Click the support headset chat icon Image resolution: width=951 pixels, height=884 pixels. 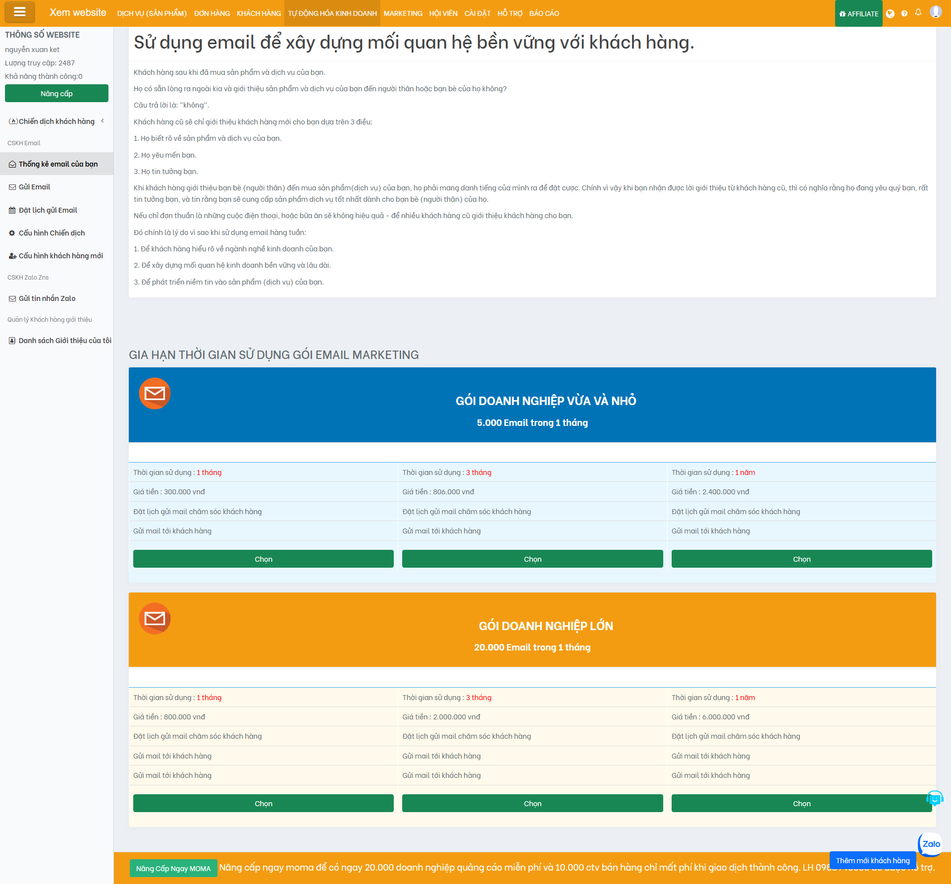[934, 799]
